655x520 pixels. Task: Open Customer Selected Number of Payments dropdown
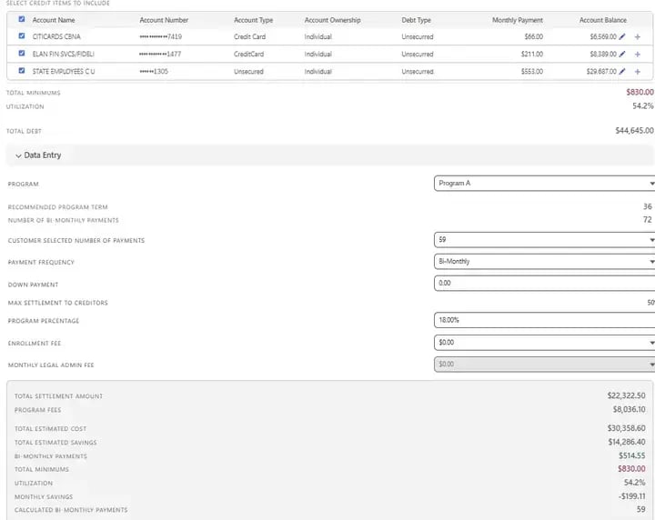544,240
